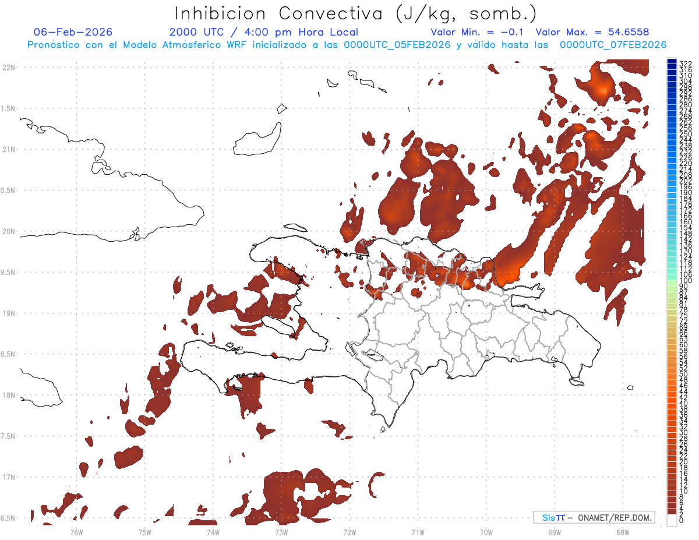Click the "60" color scale label

[x=684, y=345]
